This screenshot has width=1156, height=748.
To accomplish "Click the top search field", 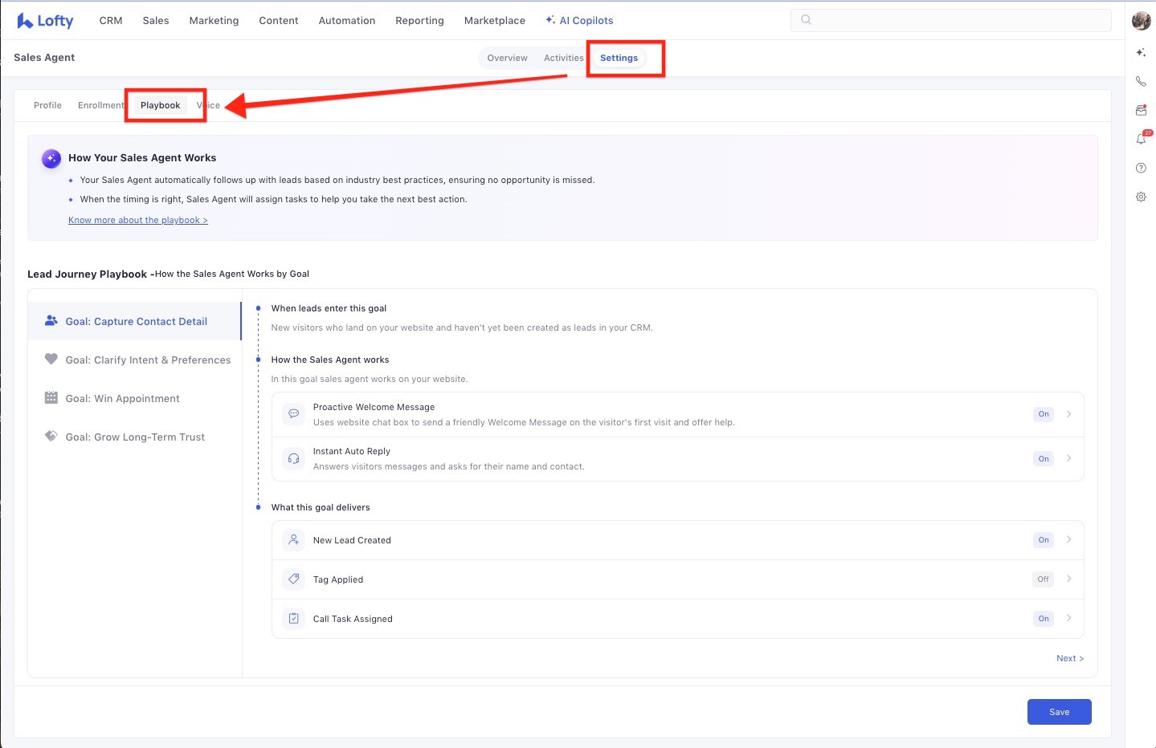I will (950, 21).
